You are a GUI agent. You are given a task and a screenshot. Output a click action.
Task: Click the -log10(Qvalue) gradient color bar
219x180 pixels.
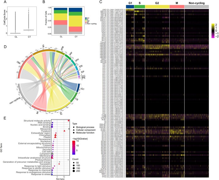click(x=74, y=148)
